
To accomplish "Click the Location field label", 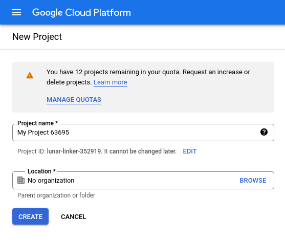I will click(41, 171).
